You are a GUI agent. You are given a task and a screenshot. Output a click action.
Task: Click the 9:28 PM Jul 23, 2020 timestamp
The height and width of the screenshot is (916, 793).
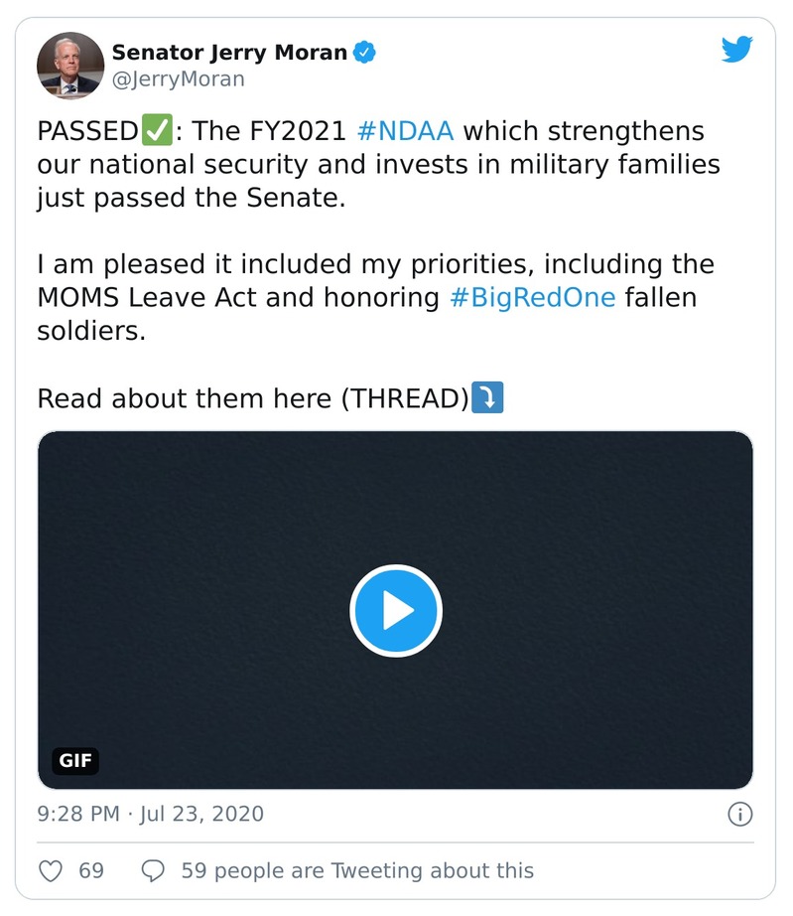pos(151,815)
